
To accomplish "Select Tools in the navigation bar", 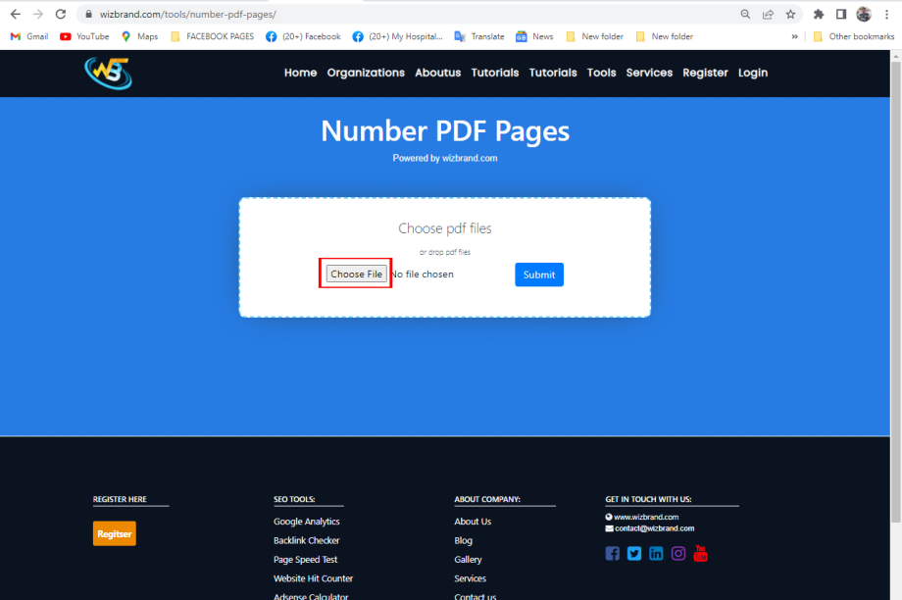I will click(601, 73).
